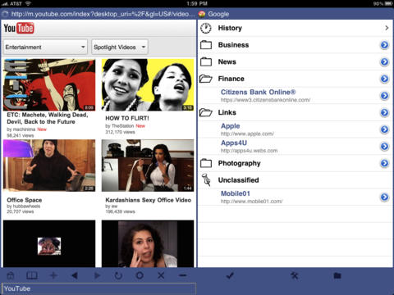Viewport: 394px width, 295px height.
Task: Click the History clock icon
Action: (x=206, y=28)
